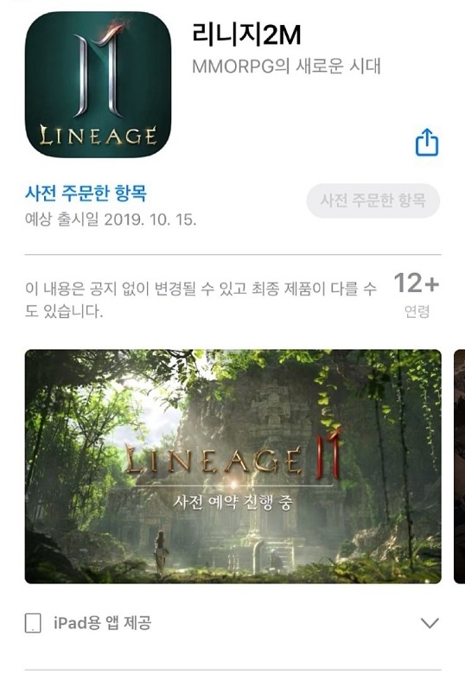Tap the 리니지2M app title

(x=246, y=35)
